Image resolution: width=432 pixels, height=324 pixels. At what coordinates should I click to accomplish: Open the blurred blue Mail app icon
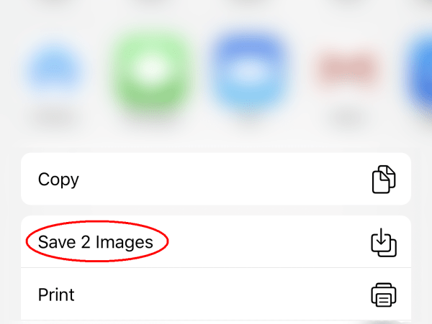point(249,68)
